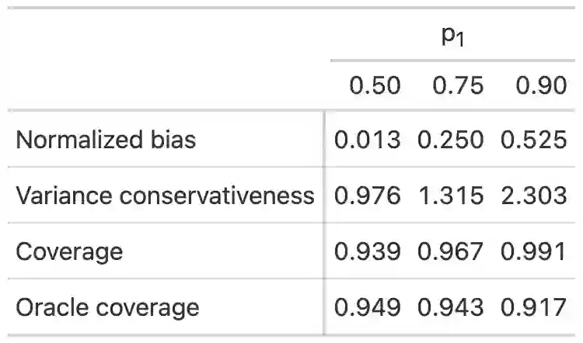Click the Coverage value 0.939
This screenshot has height=343, width=583.
pos(368,251)
